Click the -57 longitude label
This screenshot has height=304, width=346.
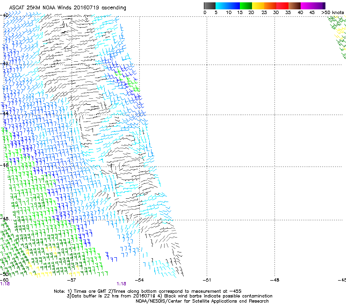tap(72, 280)
